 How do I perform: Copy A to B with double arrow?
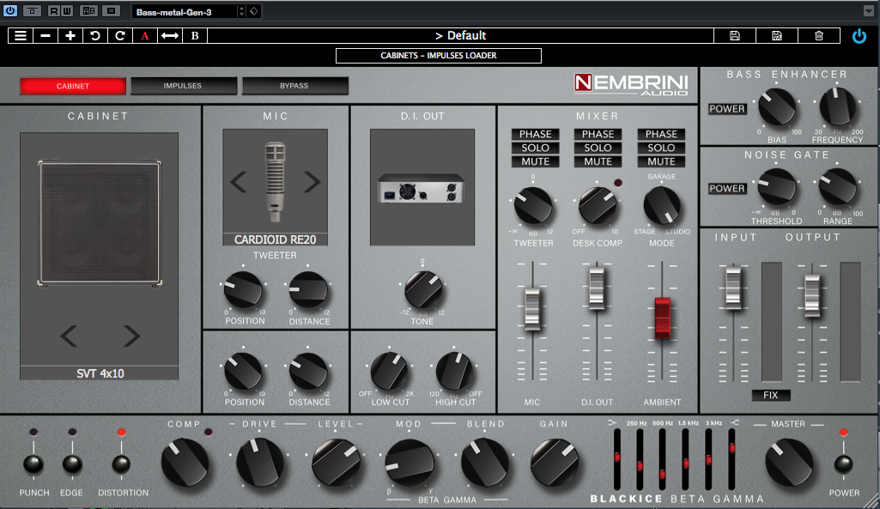tap(169, 35)
